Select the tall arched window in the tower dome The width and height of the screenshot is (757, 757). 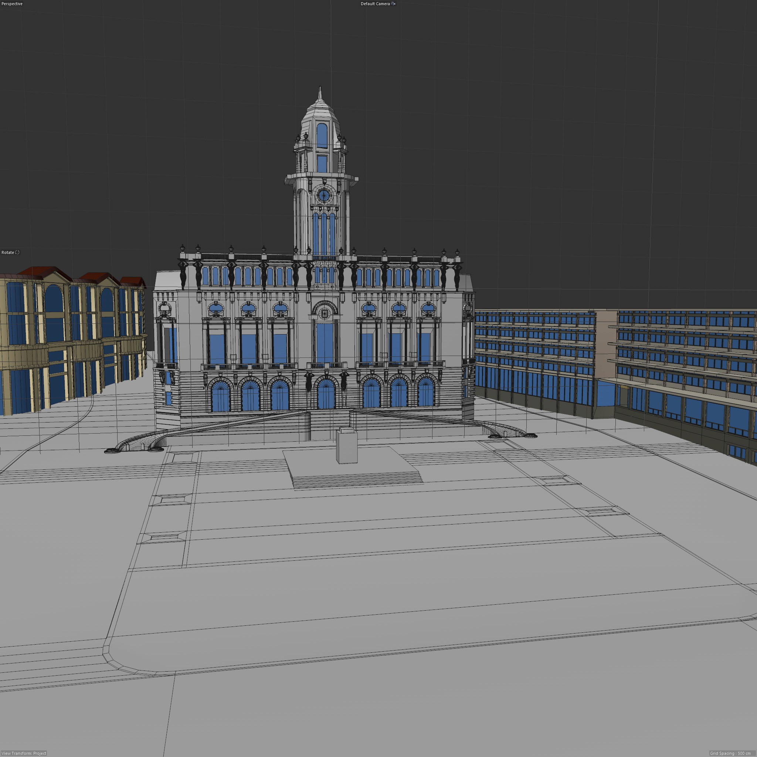pos(322,135)
